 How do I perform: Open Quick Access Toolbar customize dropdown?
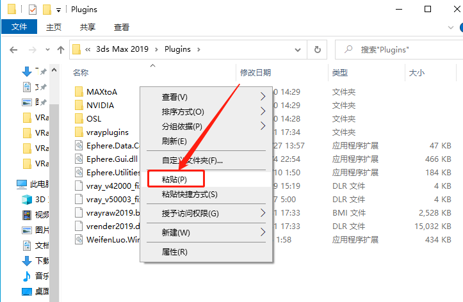58,10
